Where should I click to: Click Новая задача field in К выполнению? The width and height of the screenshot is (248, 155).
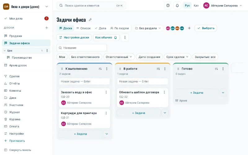[84, 82]
